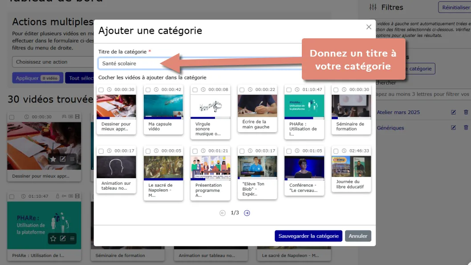
Task: Open the Ma capsule vidéo thumbnail
Action: [x=163, y=106]
